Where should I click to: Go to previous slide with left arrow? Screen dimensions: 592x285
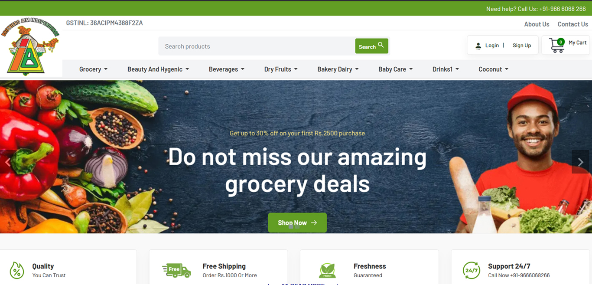coord(8,162)
